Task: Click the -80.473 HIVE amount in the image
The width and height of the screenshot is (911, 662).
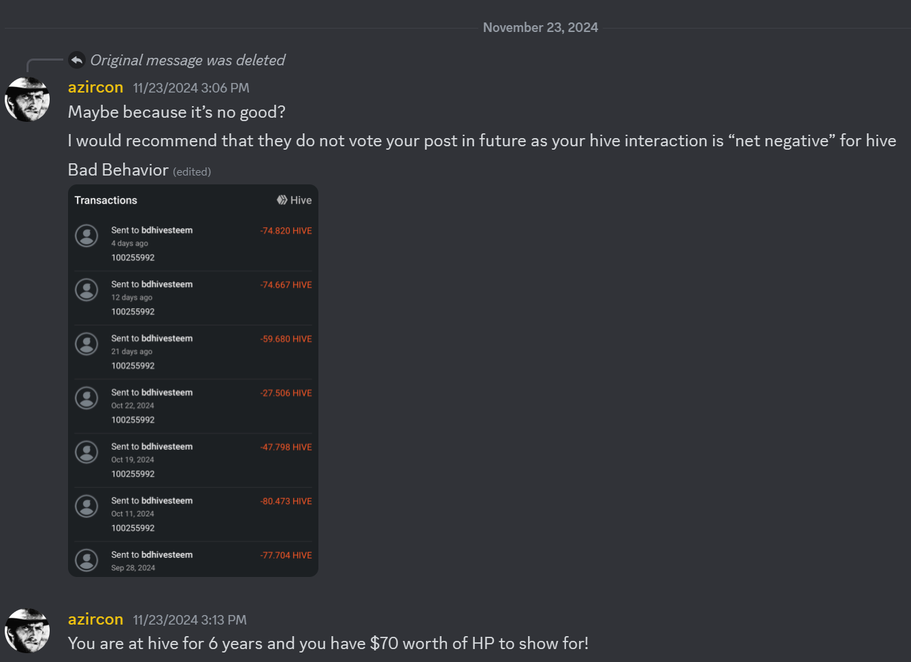Action: click(x=286, y=501)
